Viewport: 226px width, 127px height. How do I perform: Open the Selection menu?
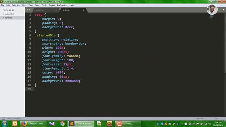tap(16, 5)
